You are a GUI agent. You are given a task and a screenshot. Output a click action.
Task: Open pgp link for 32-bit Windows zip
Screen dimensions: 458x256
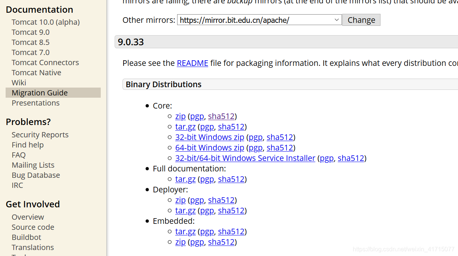(256, 137)
